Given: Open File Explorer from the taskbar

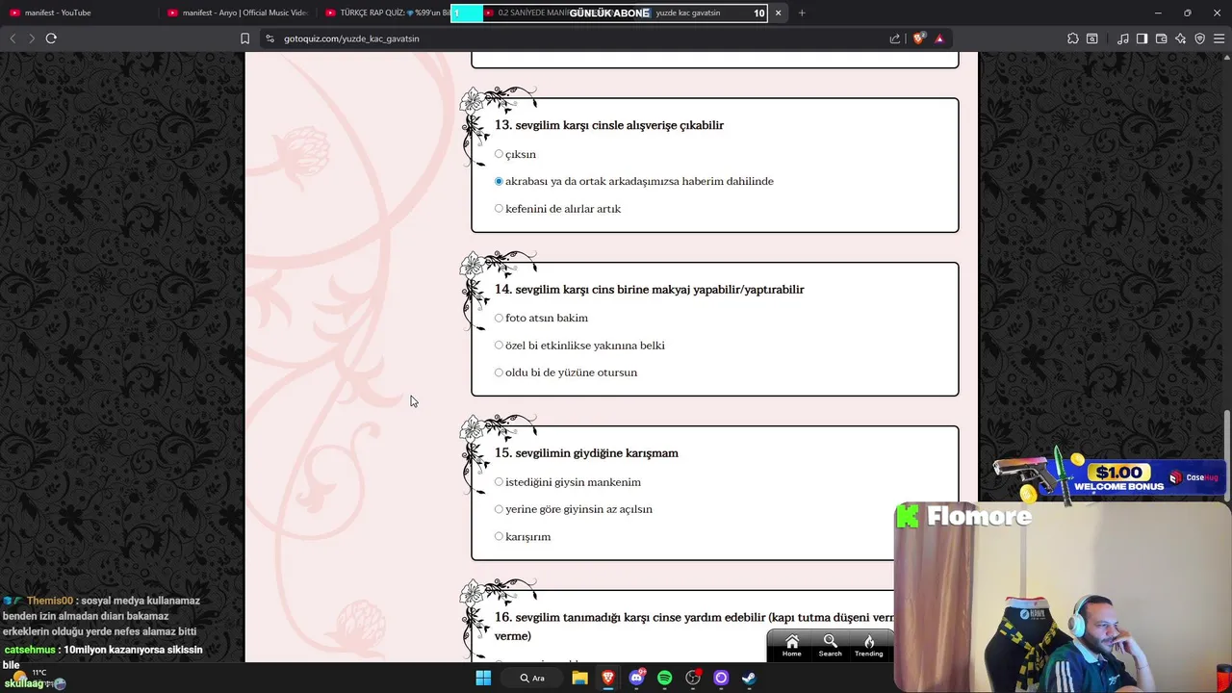Looking at the screenshot, I should point(579,678).
